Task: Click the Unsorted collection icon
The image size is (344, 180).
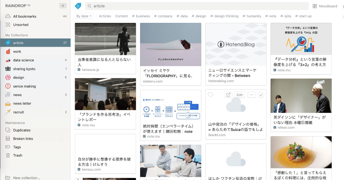Action: click(x=8, y=25)
